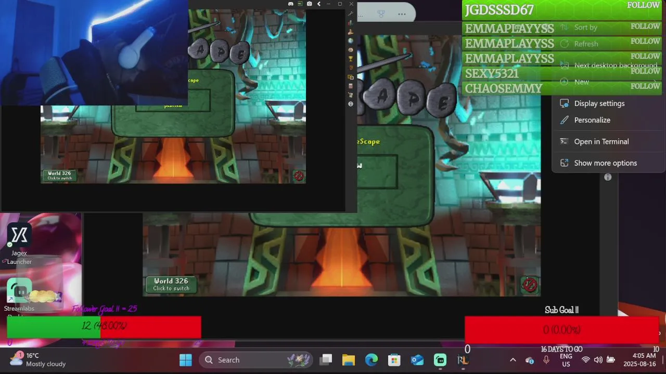Open the calculator icon panel in RuneLite sidebar

point(351,86)
